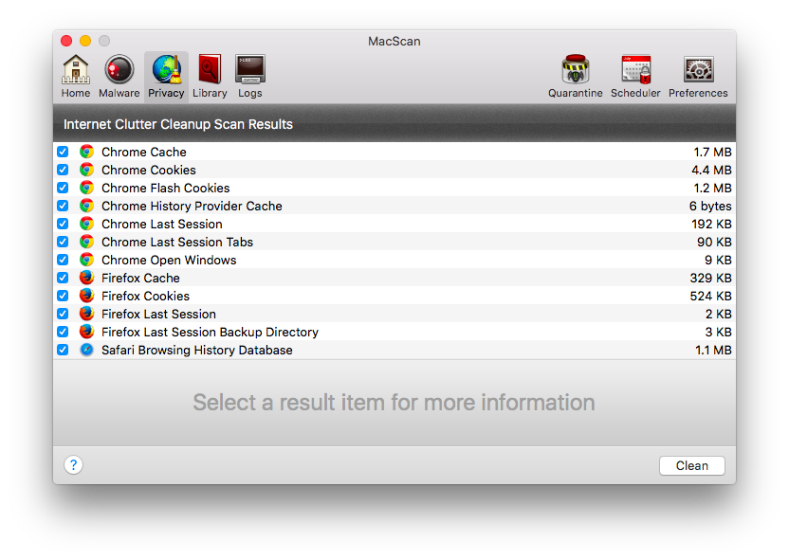Click the '3 KB' size value

719,332
